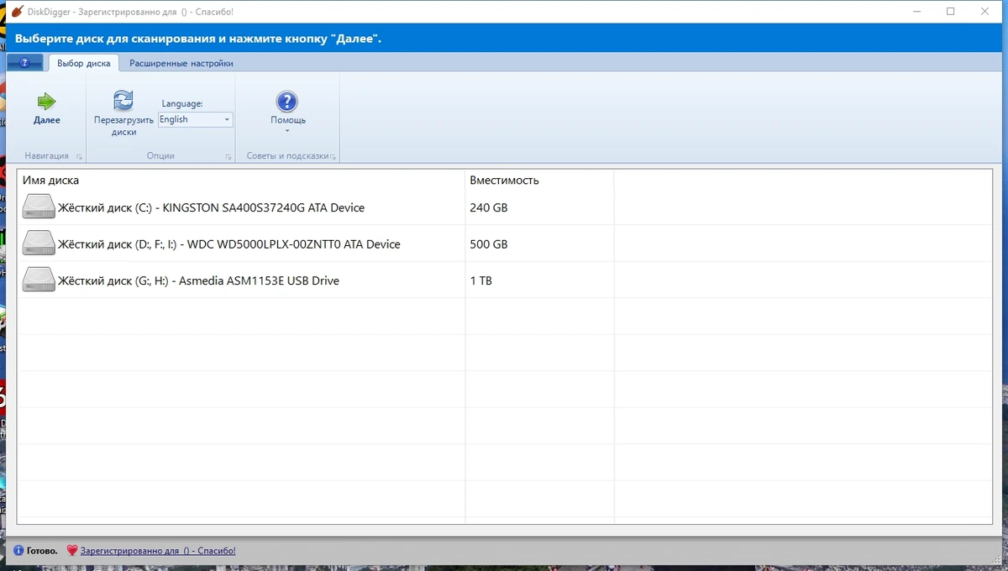Click the Language: label in Опции group
This screenshot has height=571, width=1008.
[182, 103]
